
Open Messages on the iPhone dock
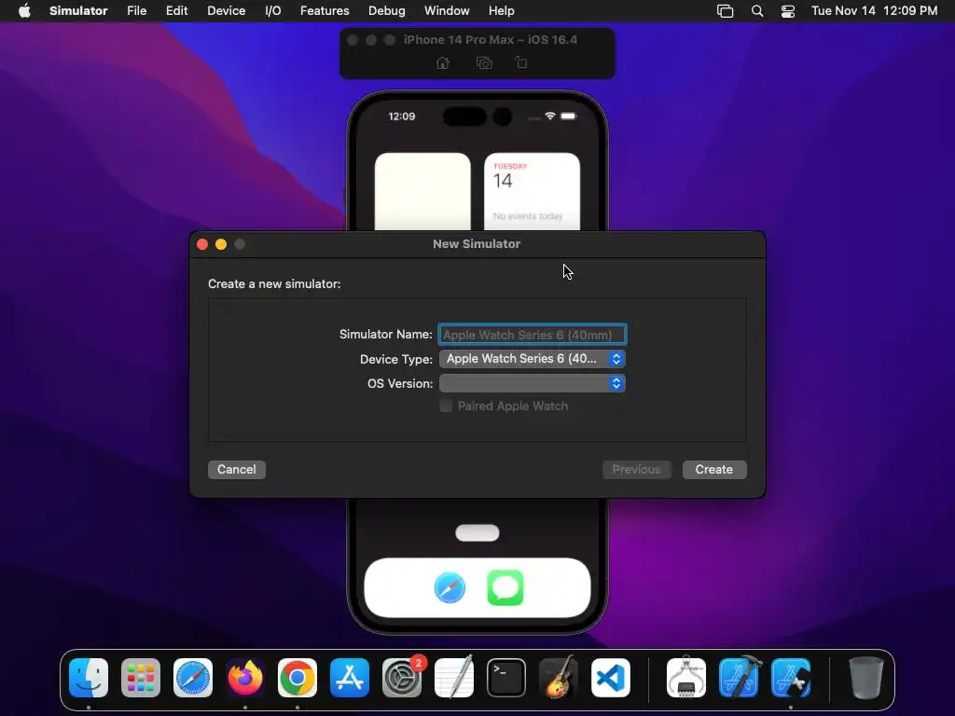pos(505,587)
